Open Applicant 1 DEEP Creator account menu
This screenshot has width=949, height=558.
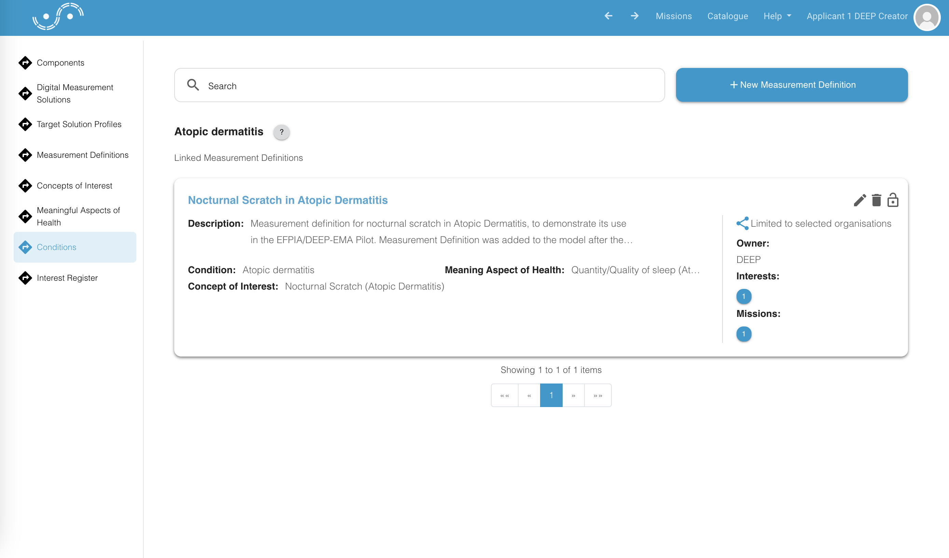pos(857,16)
